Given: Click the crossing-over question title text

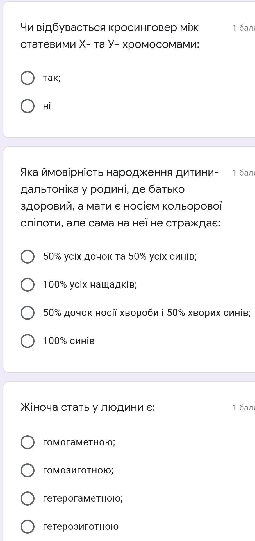Looking at the screenshot, I should tap(110, 36).
